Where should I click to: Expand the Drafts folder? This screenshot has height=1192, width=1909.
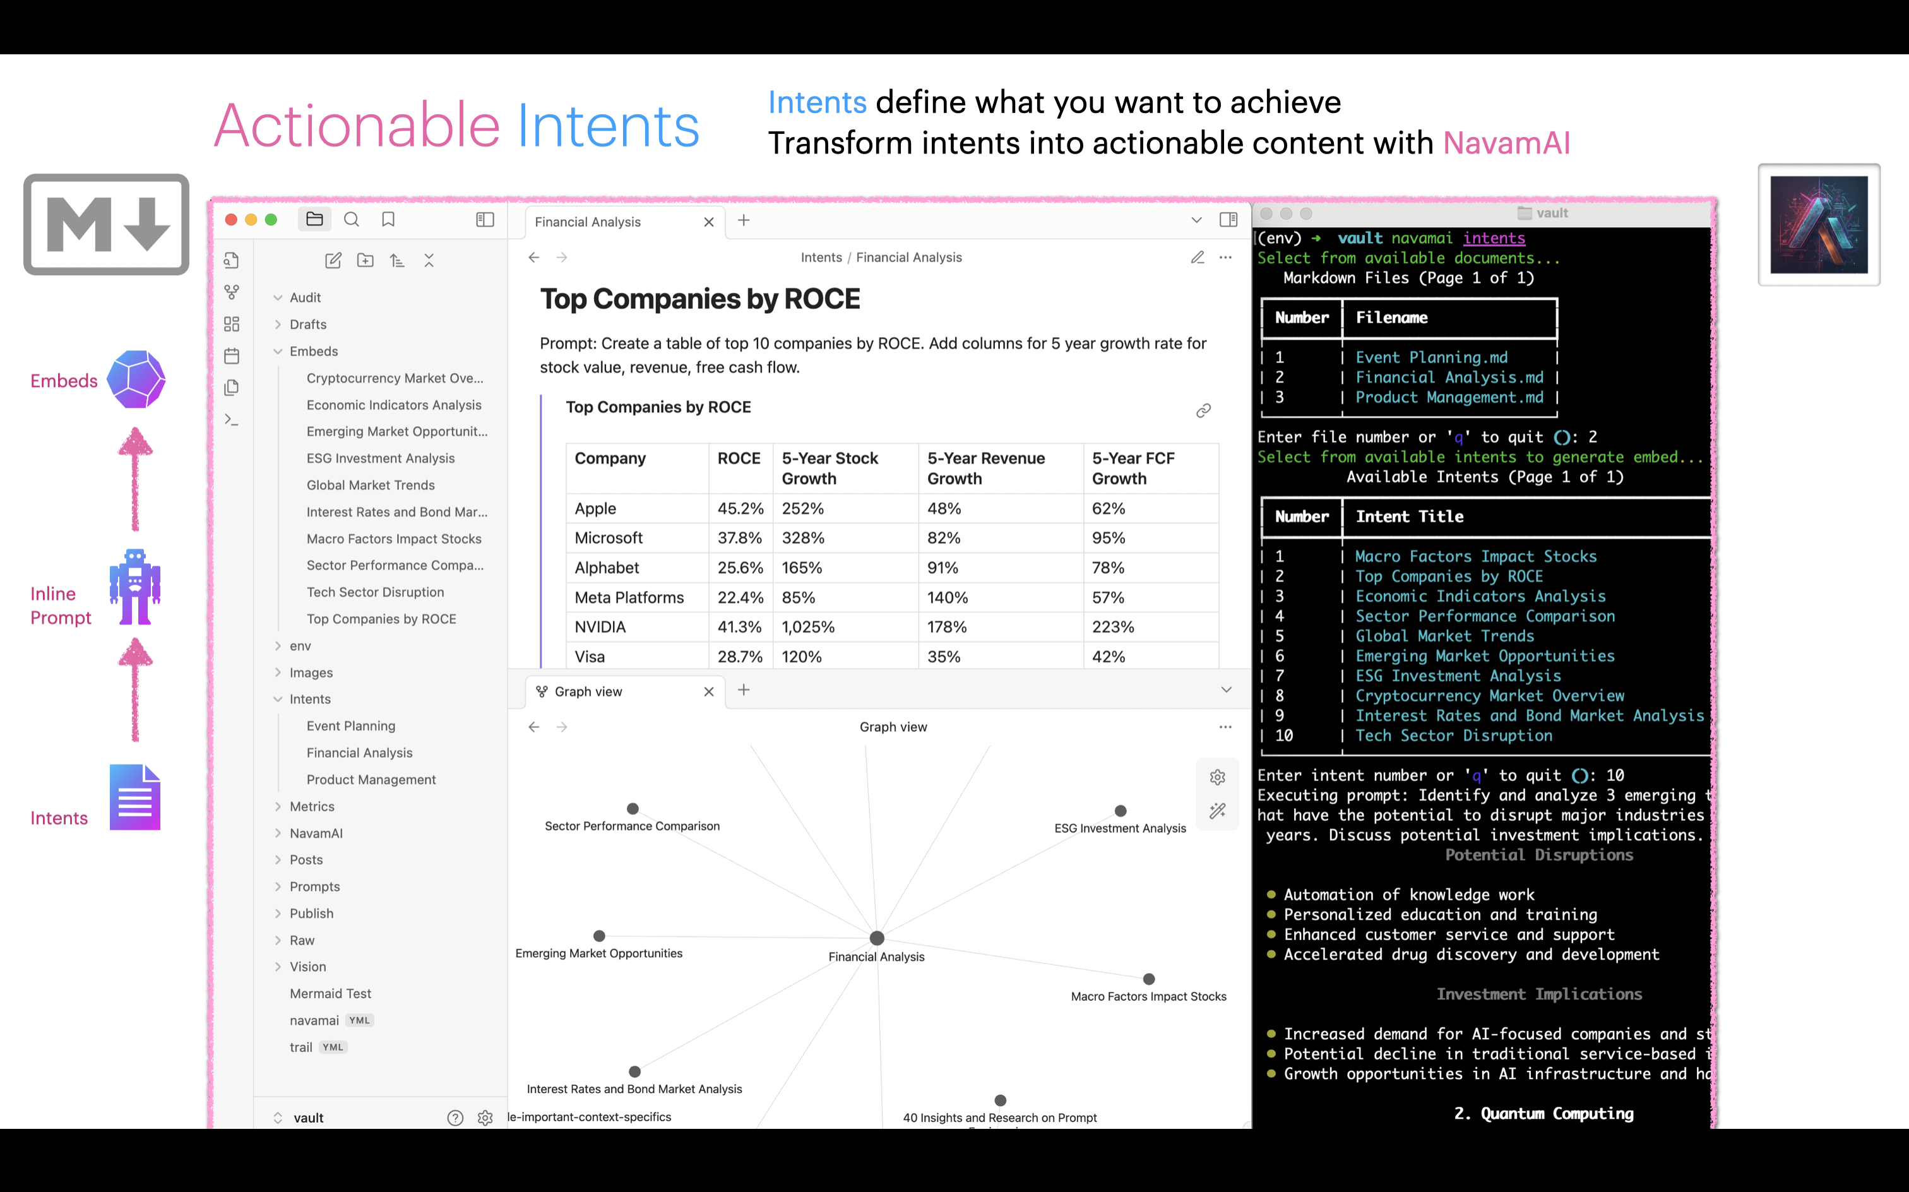(x=277, y=325)
